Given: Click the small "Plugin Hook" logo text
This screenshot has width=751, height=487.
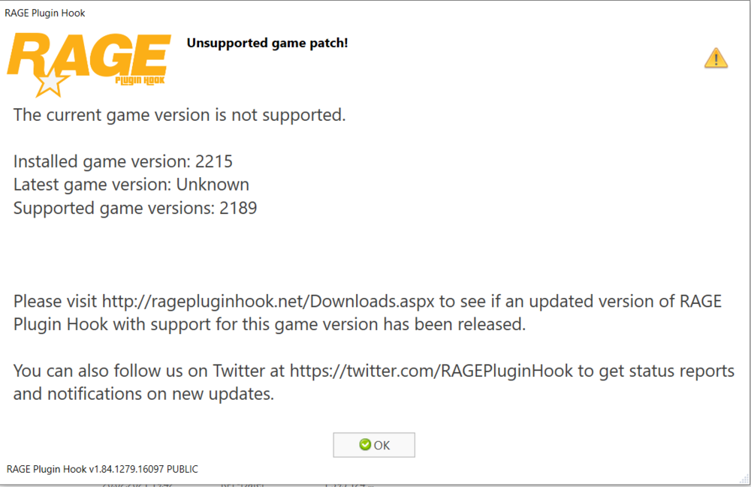Looking at the screenshot, I should pyautogui.click(x=140, y=80).
